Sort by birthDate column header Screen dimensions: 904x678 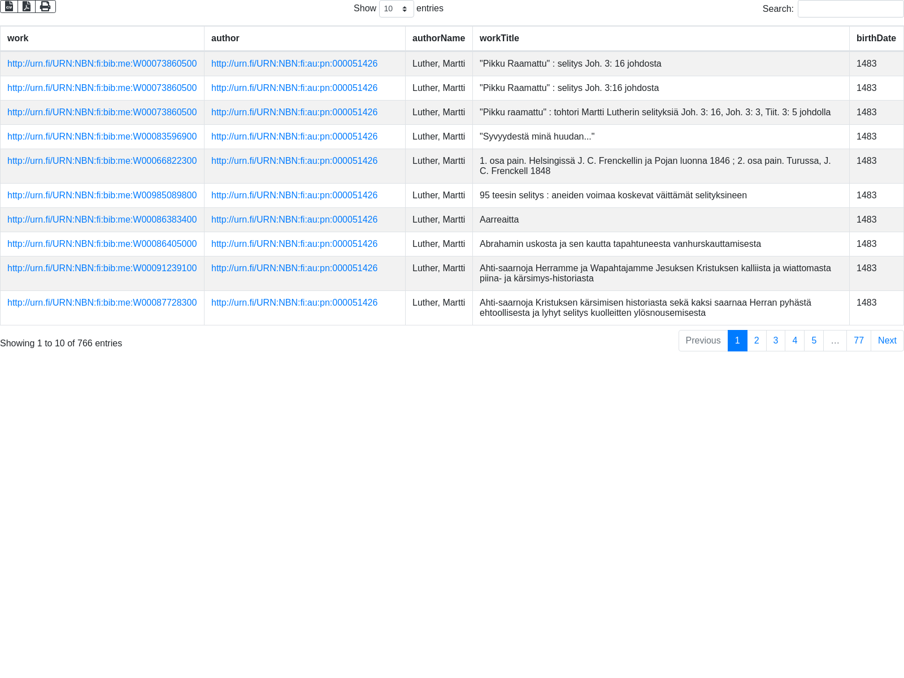(x=876, y=38)
